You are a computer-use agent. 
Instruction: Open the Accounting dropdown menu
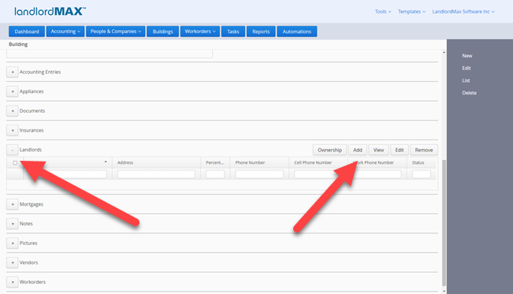pos(65,32)
